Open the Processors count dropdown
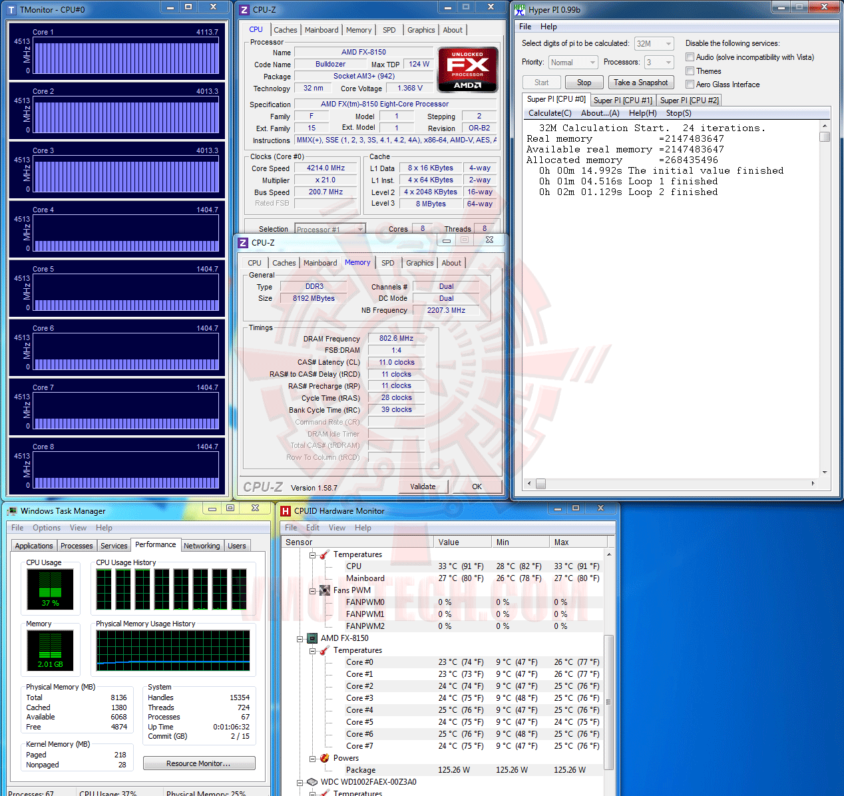This screenshot has height=796, width=844. click(659, 63)
